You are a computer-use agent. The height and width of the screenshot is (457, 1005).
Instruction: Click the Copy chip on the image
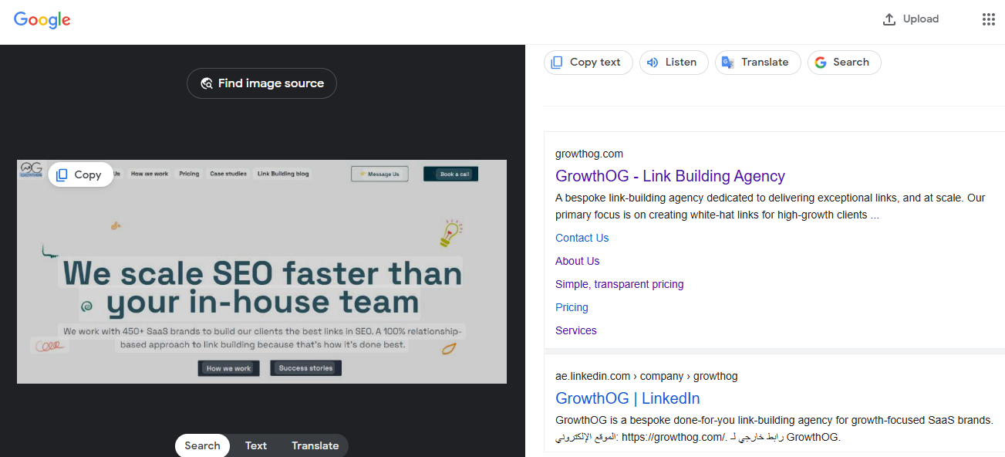point(80,174)
